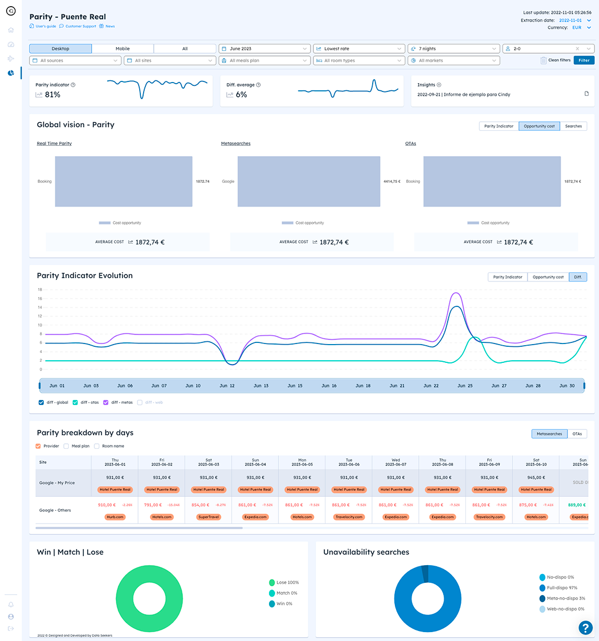Click the trash icon for Clean filters
Screen dimensions: 599x641
(x=544, y=60)
